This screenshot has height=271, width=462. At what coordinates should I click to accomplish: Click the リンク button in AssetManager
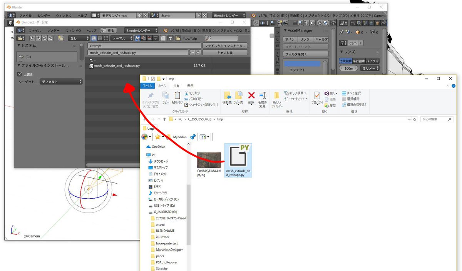305,40
